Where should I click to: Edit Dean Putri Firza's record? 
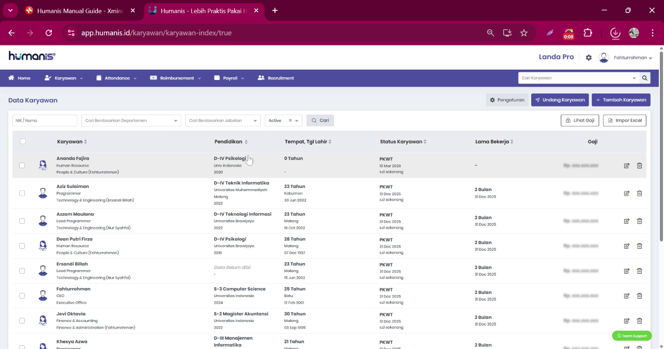pos(627,246)
